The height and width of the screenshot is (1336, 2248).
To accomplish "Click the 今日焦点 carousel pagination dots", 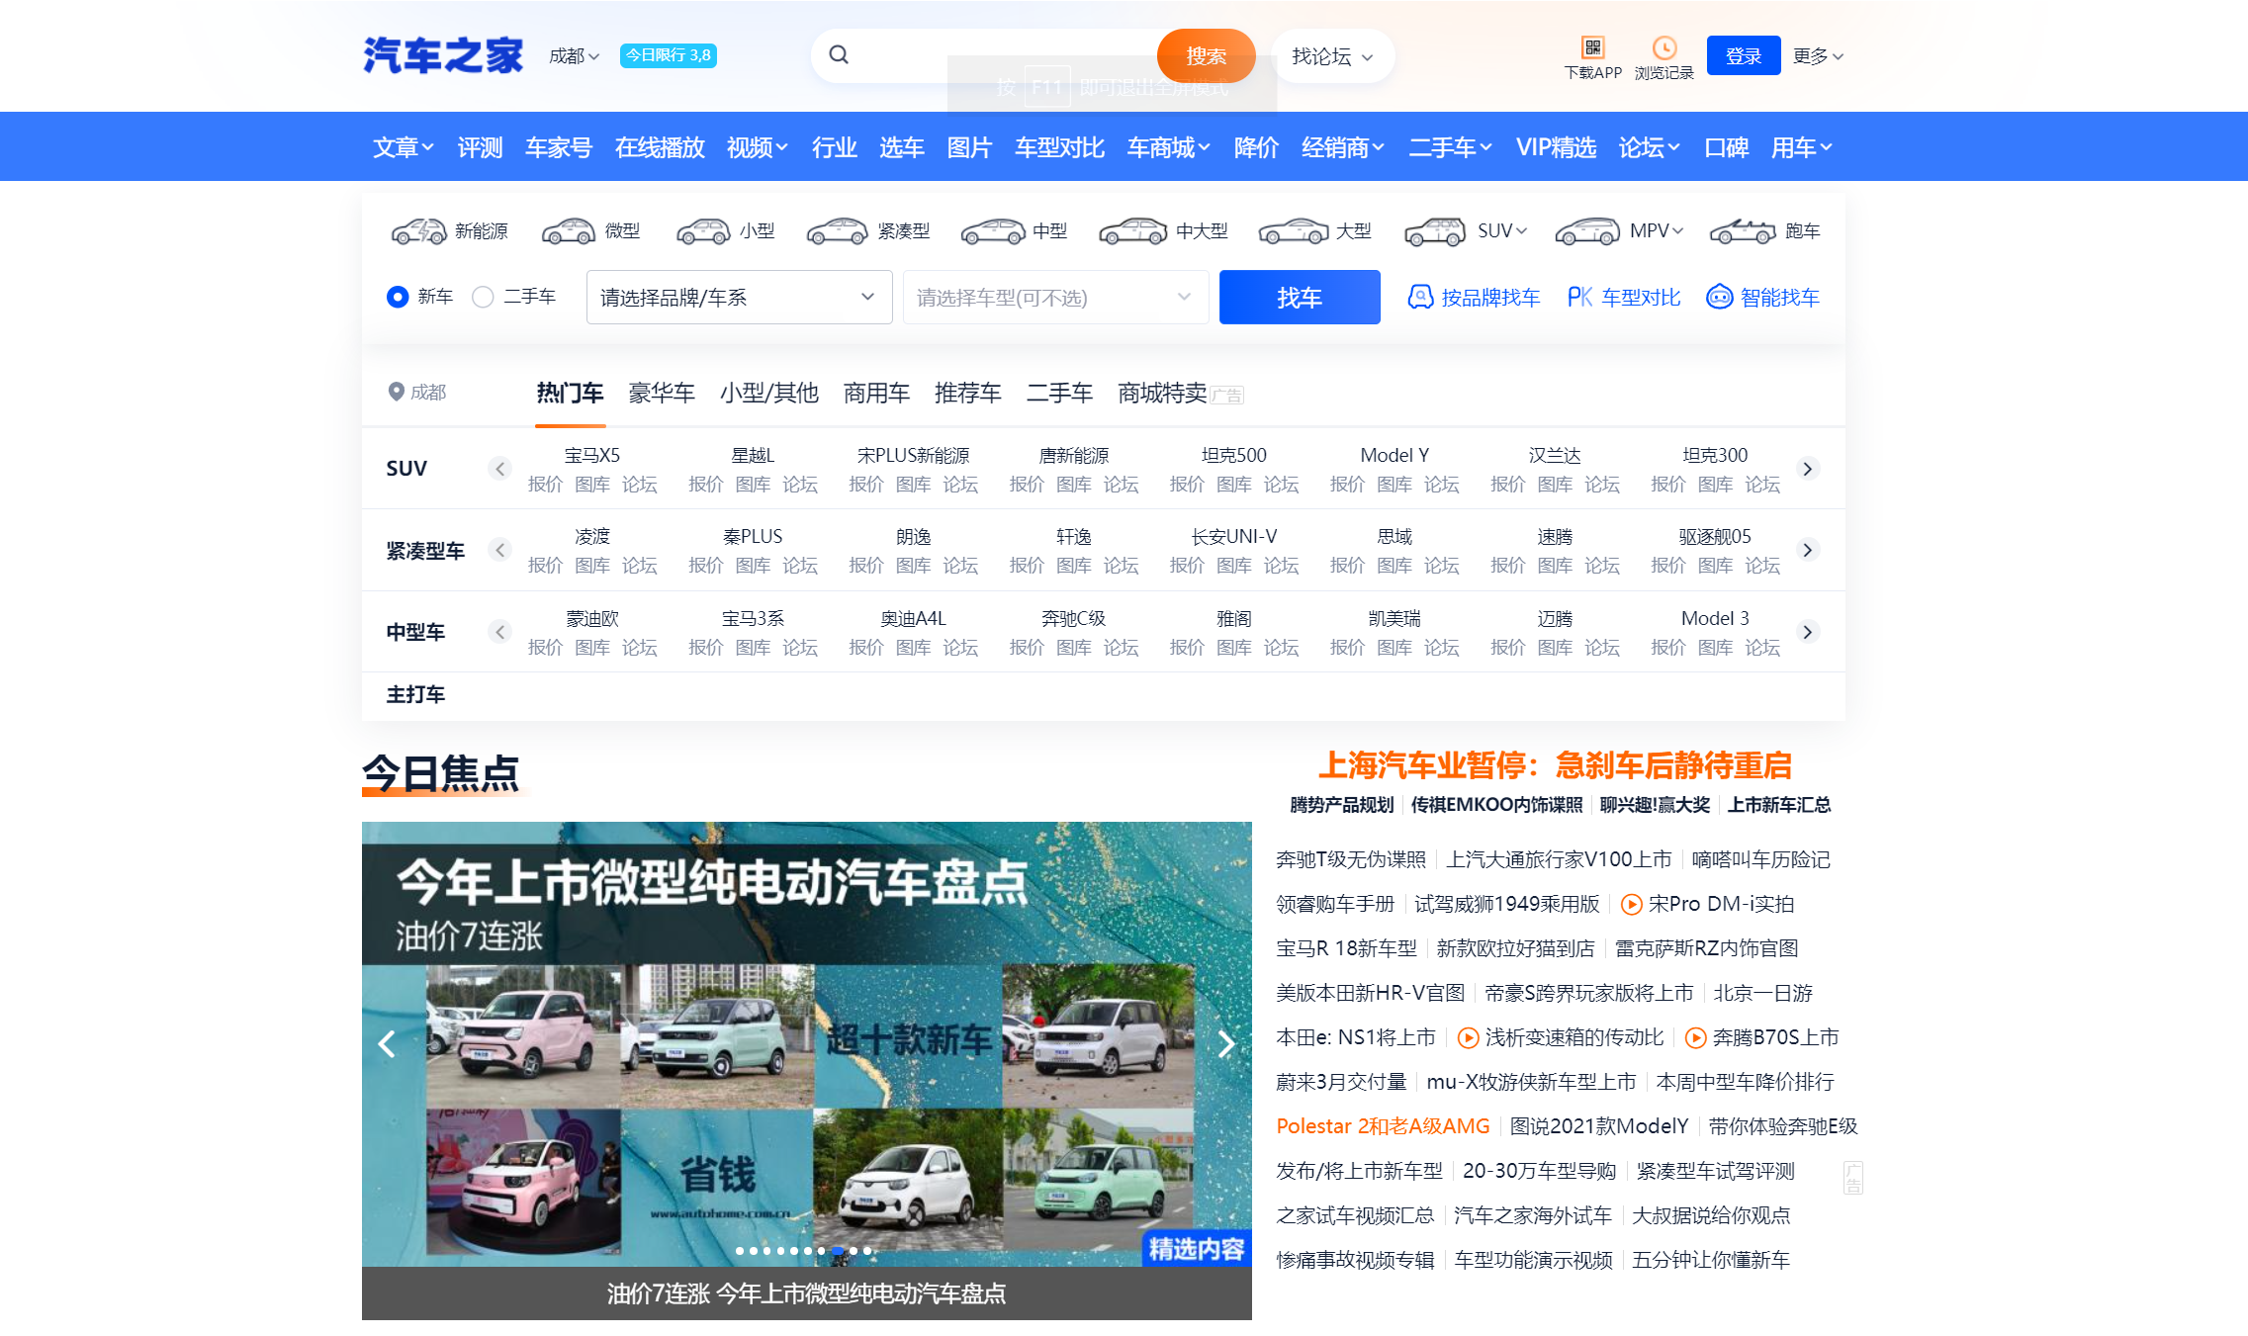I will pyautogui.click(x=804, y=1251).
